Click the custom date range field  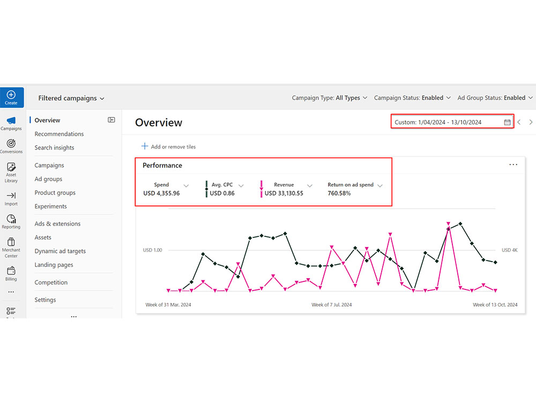452,122
